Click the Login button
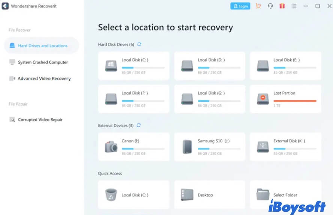 pos(240,6)
